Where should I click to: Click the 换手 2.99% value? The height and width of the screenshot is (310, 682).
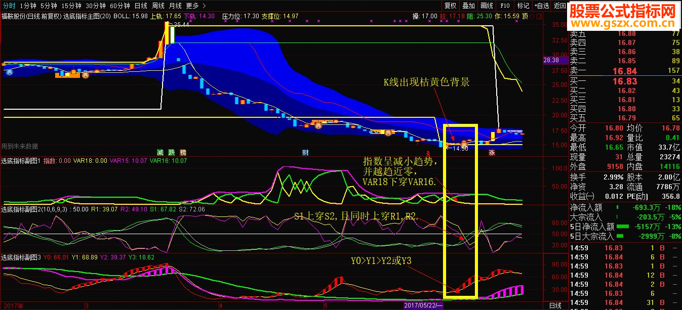click(x=614, y=177)
